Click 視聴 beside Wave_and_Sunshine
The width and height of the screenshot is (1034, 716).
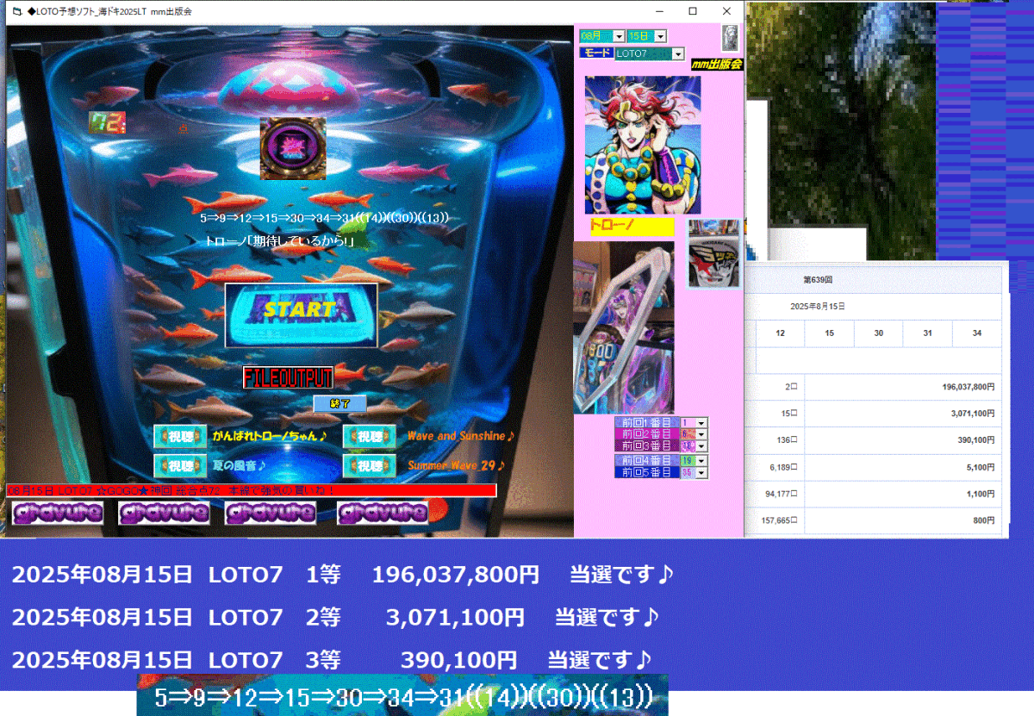[368, 436]
